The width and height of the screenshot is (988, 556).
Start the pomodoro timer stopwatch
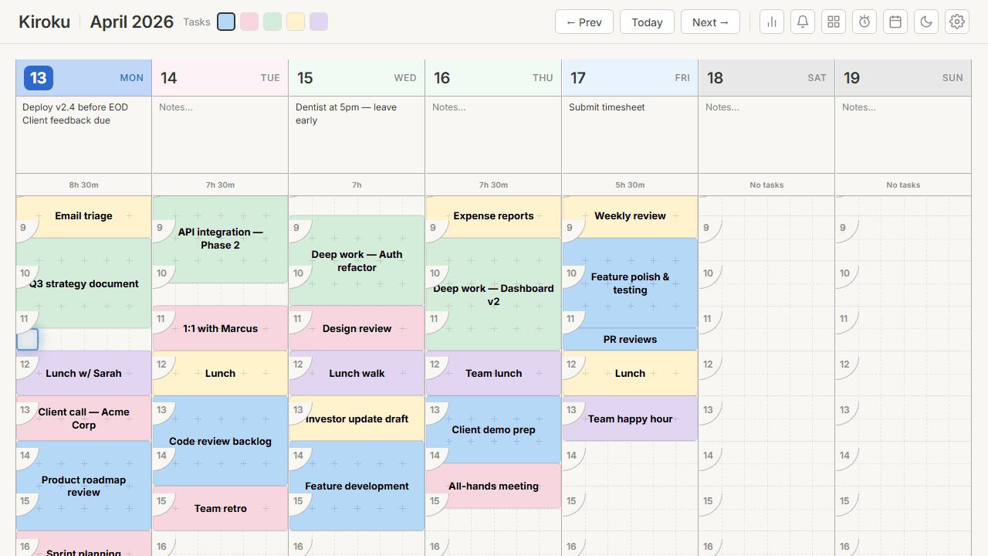(x=864, y=22)
